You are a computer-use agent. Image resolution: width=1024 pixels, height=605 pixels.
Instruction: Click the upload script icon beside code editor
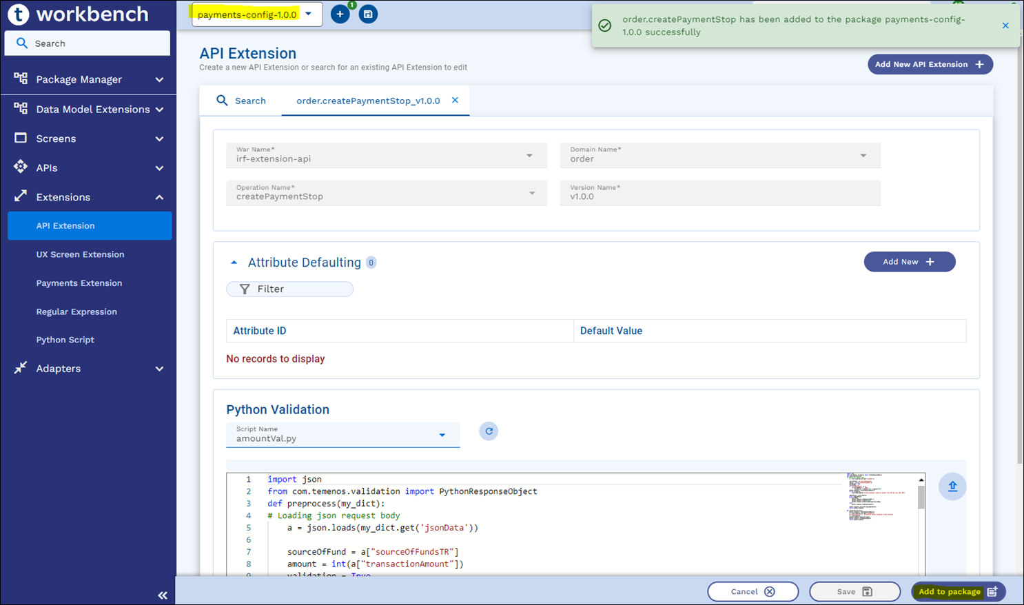[x=952, y=486]
